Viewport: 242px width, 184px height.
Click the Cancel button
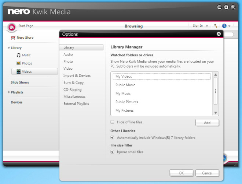[207, 173]
